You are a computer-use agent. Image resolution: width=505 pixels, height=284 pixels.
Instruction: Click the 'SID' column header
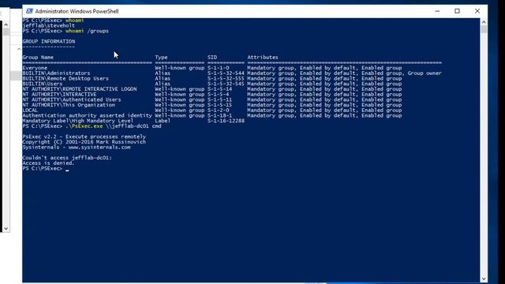pos(212,58)
